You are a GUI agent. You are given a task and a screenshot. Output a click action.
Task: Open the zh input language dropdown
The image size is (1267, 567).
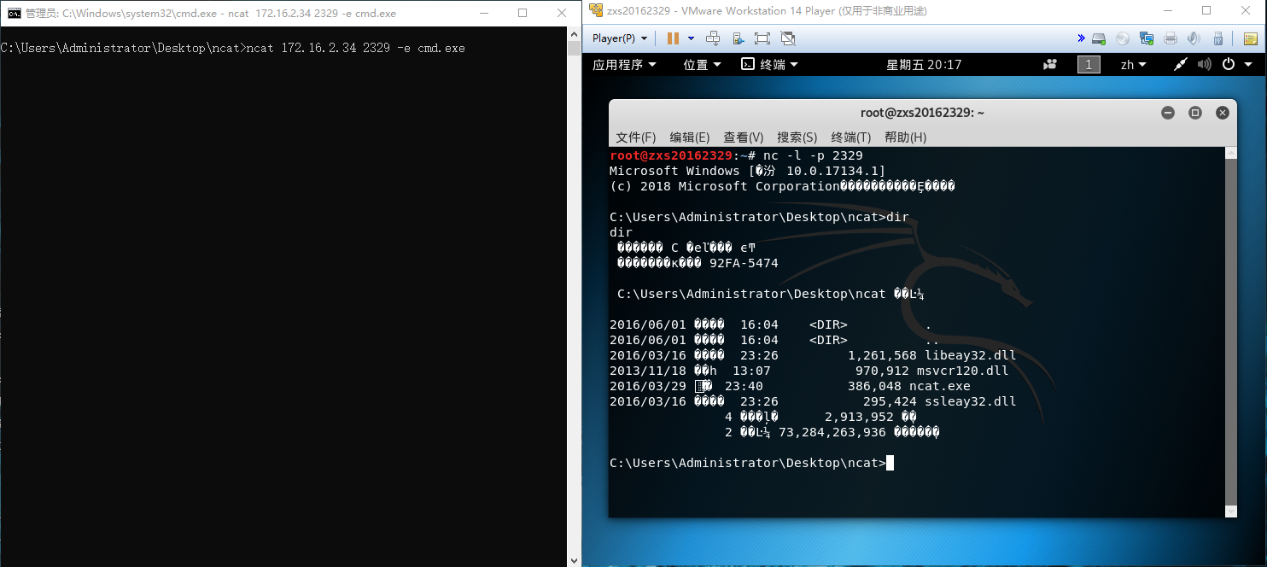(1134, 65)
